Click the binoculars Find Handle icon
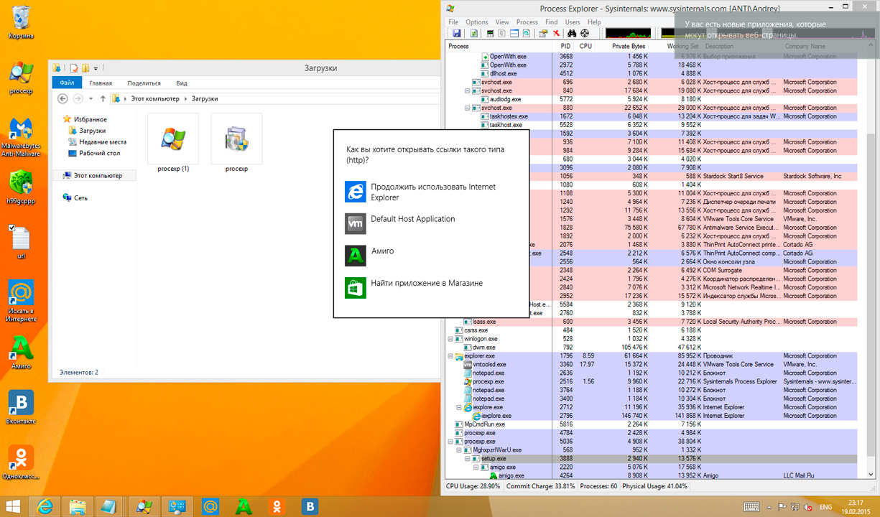 [572, 33]
